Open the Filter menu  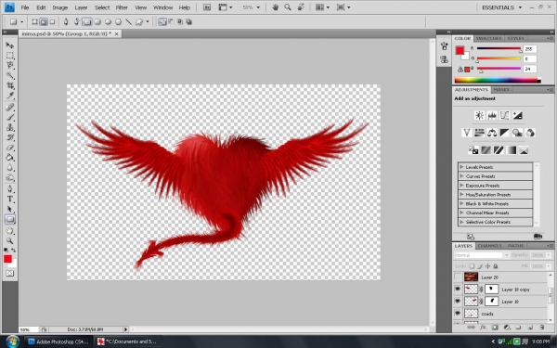tap(122, 7)
